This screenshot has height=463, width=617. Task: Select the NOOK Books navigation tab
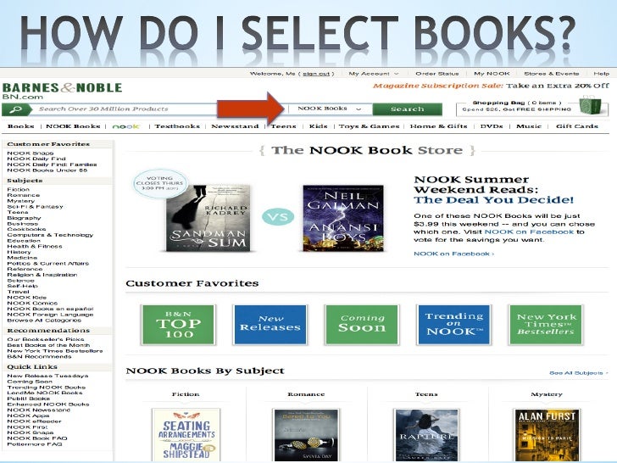point(73,126)
